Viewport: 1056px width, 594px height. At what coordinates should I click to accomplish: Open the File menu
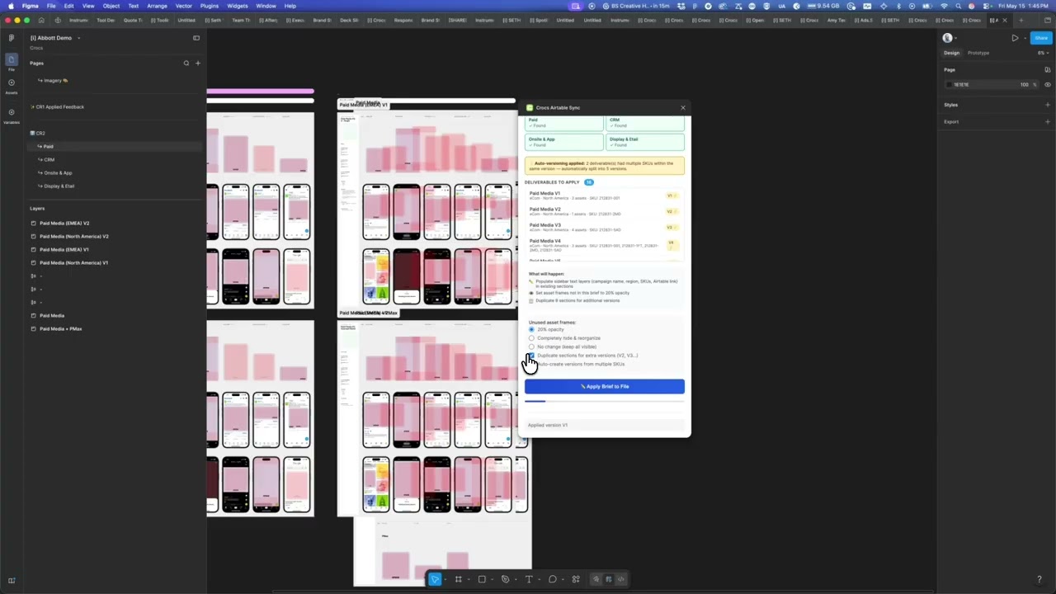[51, 6]
